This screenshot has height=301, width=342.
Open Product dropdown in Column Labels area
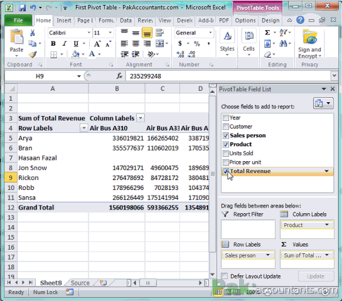327,224
